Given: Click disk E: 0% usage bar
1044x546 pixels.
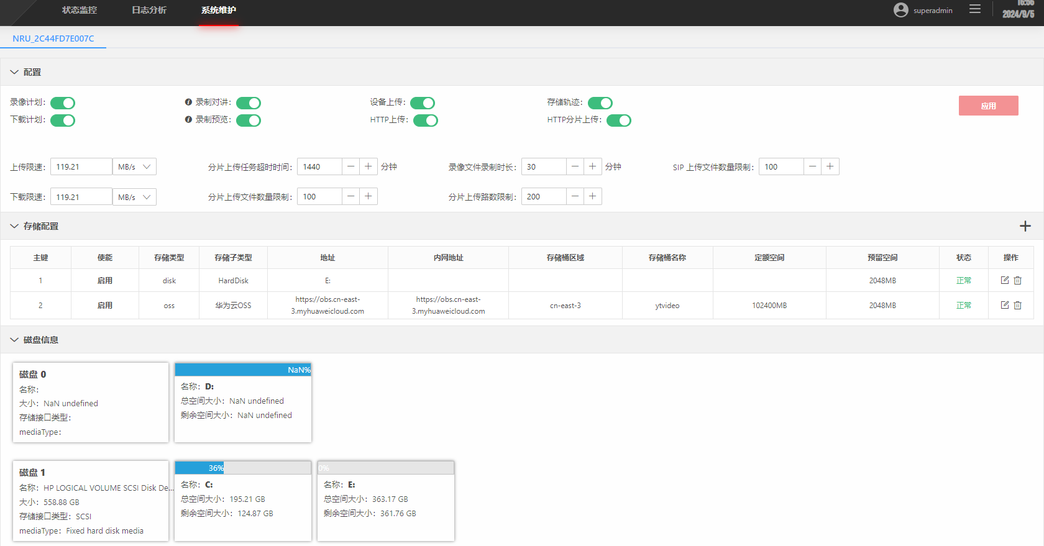Looking at the screenshot, I should [x=386, y=468].
